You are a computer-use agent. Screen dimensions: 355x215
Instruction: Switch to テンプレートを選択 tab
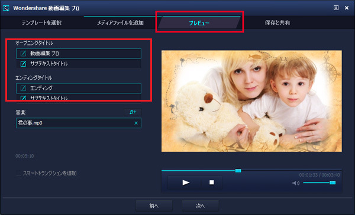point(41,22)
